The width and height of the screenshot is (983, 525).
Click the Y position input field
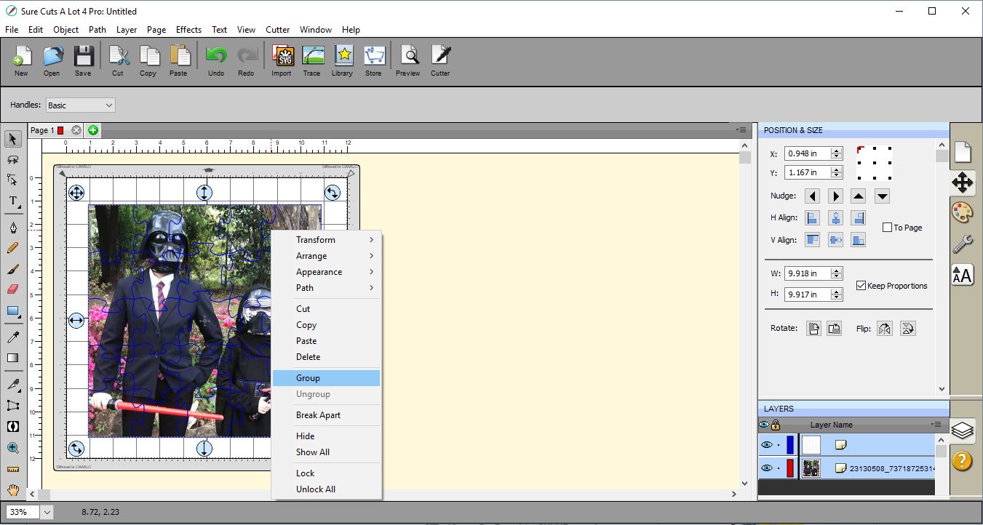click(808, 173)
